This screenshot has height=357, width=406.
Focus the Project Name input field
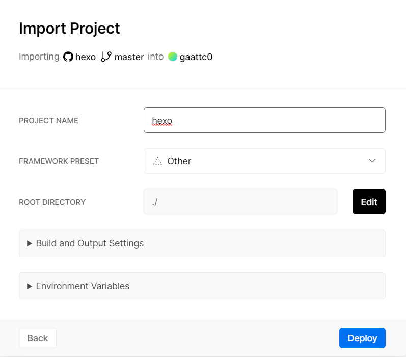pyautogui.click(x=264, y=120)
